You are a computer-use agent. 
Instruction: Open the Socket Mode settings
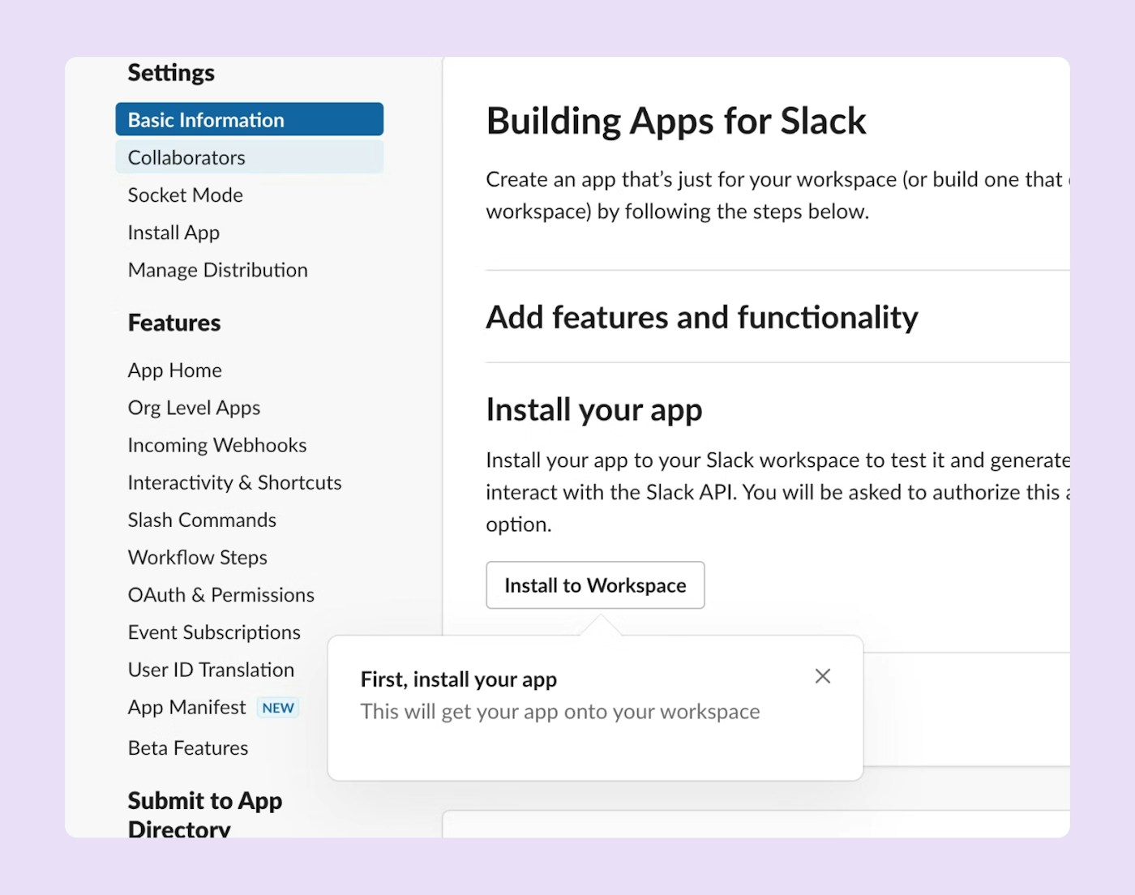point(185,195)
